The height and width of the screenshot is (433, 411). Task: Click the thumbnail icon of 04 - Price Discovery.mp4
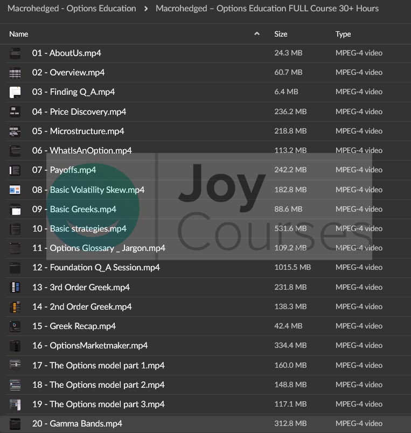pyautogui.click(x=15, y=112)
